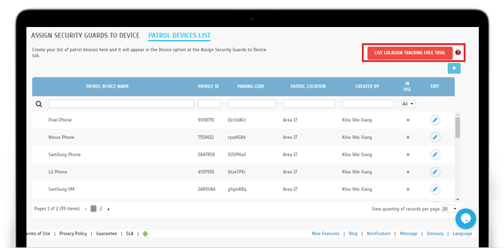Sort by Patrol Device Name column header
Viewport: 504px width, 248px height.
pos(107,86)
